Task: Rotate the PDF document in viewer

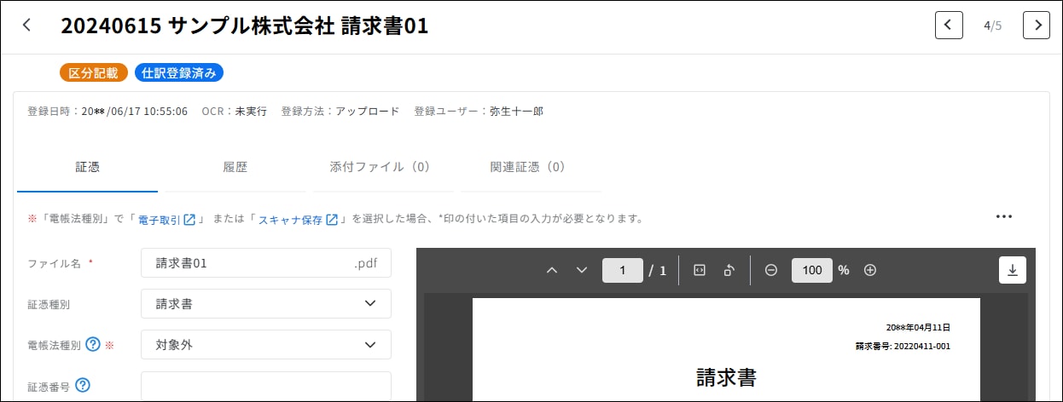Action: coord(729,270)
